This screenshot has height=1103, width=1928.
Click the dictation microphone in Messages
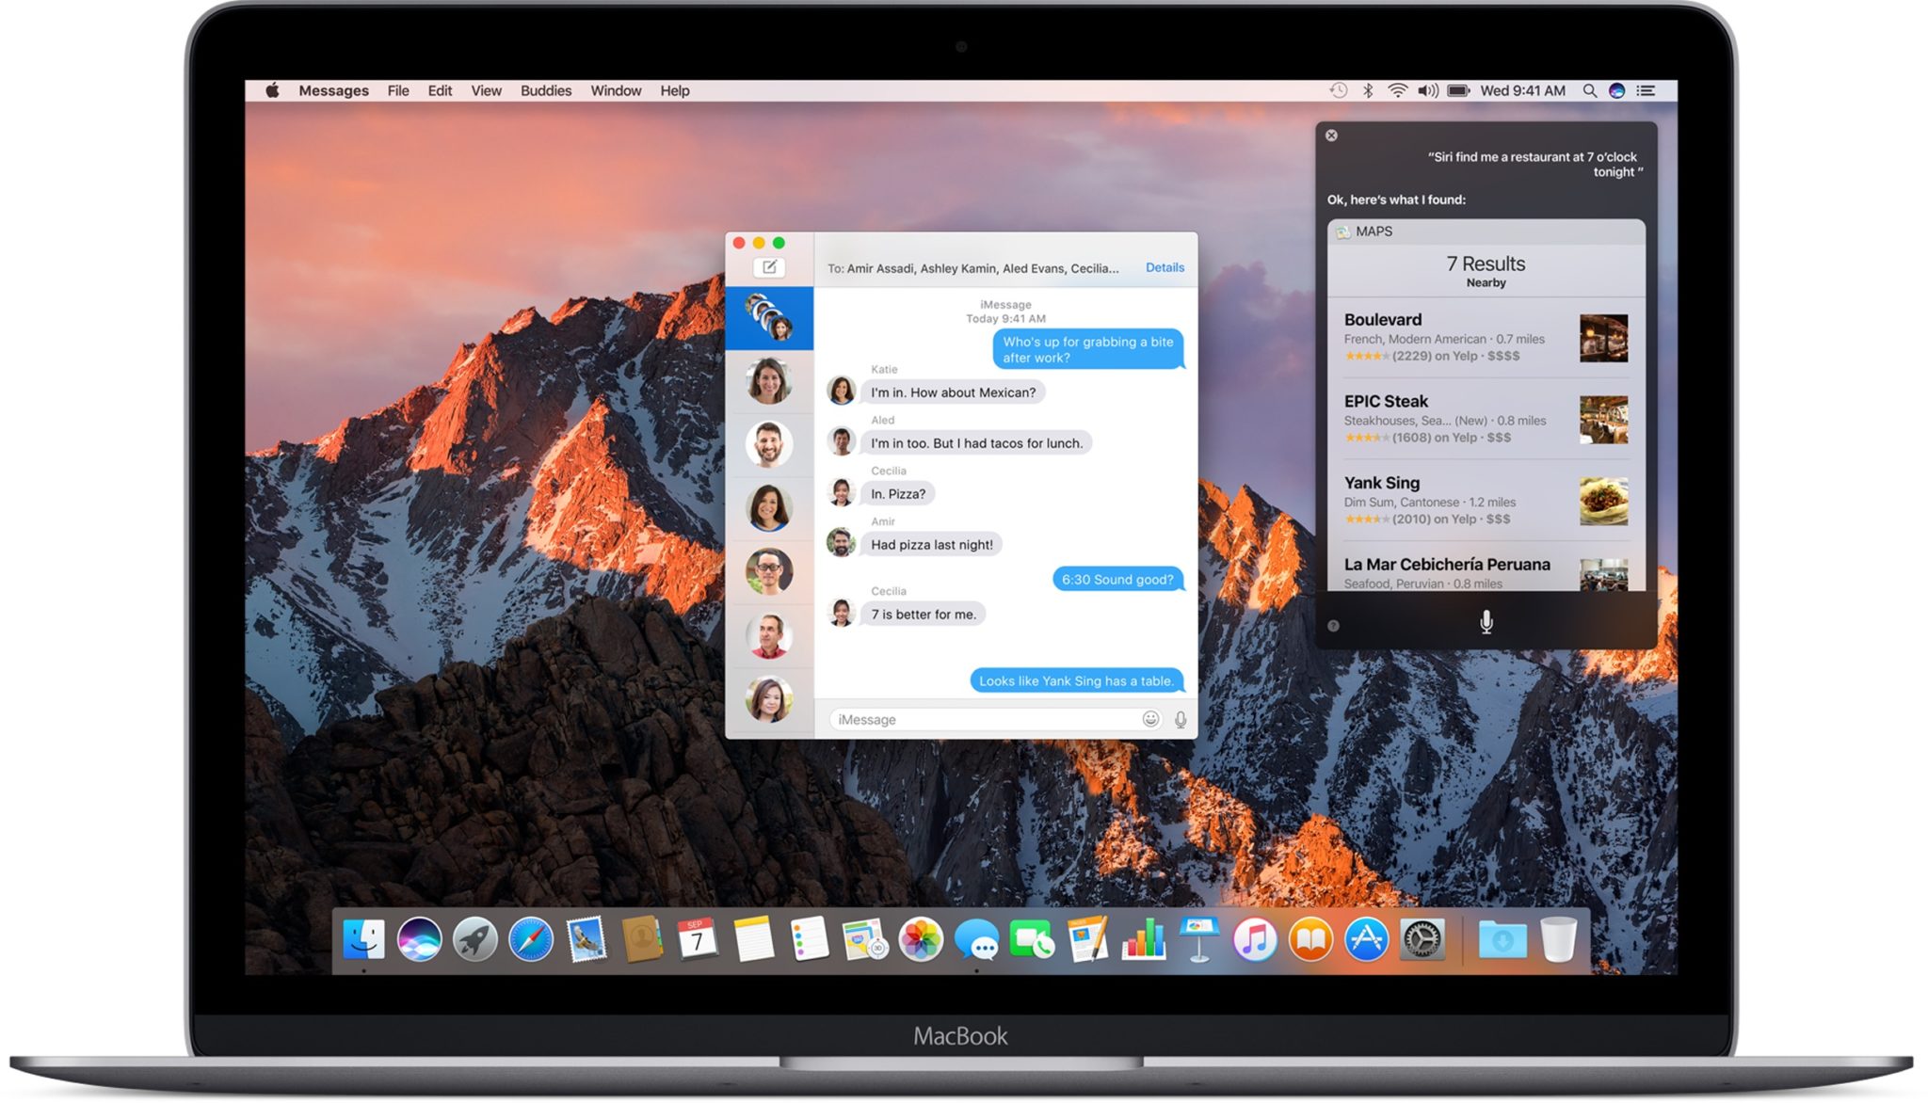(x=1181, y=720)
